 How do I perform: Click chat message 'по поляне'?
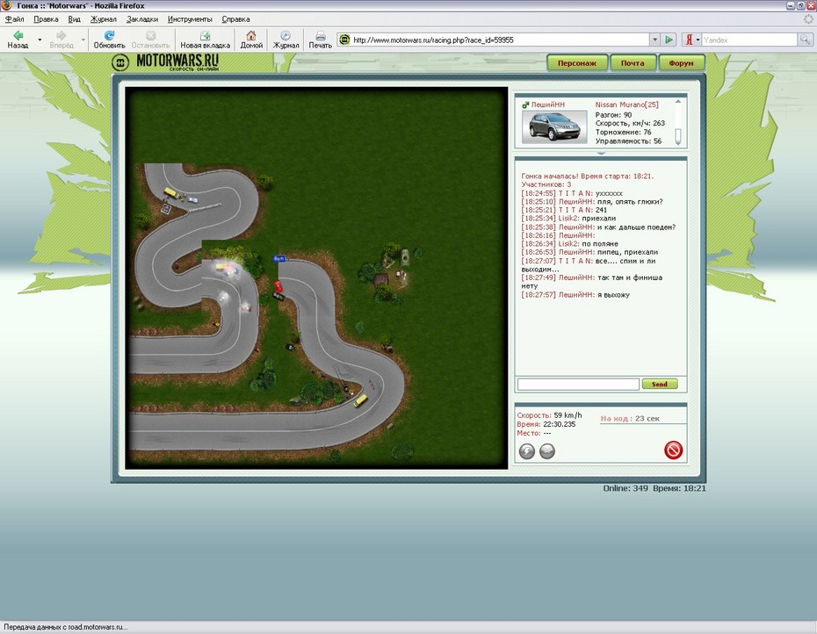pos(600,244)
